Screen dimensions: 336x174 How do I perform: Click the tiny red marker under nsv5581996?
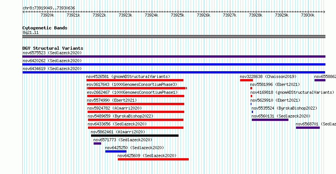pyautogui.click(x=251, y=88)
